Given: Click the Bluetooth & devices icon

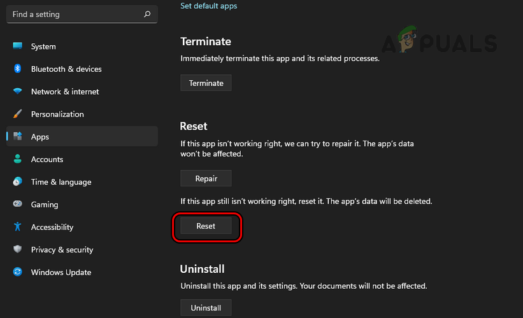Looking at the screenshot, I should tap(18, 69).
